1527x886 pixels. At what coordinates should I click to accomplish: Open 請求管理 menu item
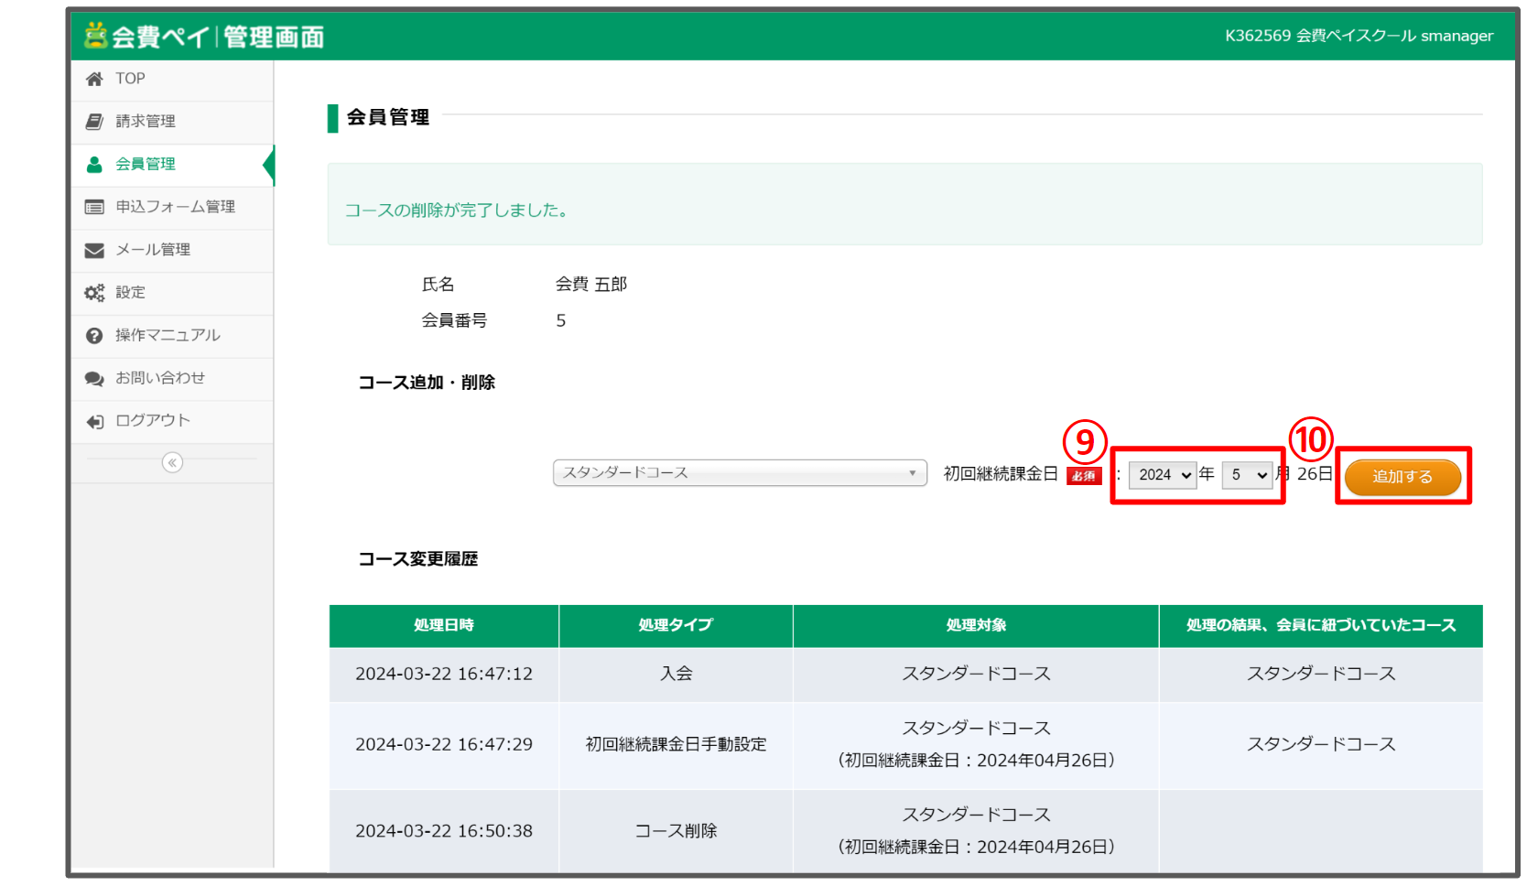click(x=146, y=122)
